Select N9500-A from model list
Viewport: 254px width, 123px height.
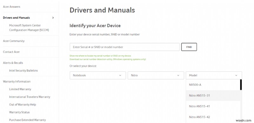pyautogui.click(x=213, y=85)
